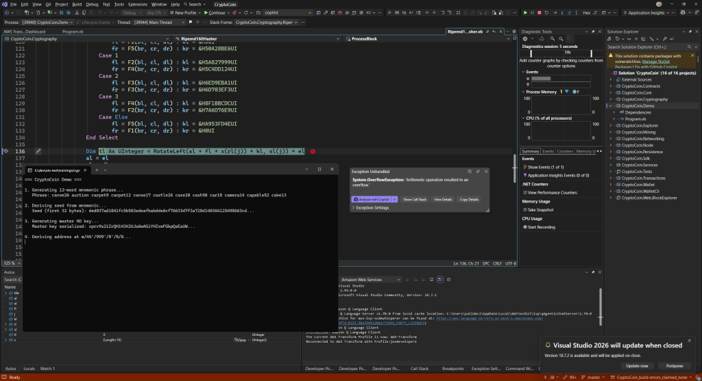Click Copy Details in exception popup
Viewport: 702px width, 381px height.
(x=469, y=199)
